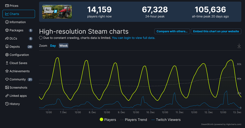Follow the login to view full data link
245x128 pixels.
[x=134, y=38]
